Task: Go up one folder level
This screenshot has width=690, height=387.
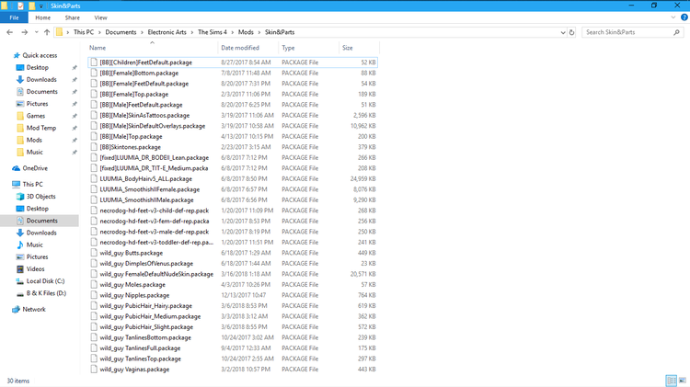Action: pyautogui.click(x=47, y=32)
